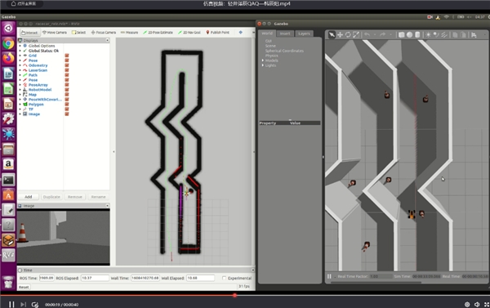Screen dimensions: 490x308
Task: Toggle the LaserScan display checkbox
Action: [x=67, y=70]
